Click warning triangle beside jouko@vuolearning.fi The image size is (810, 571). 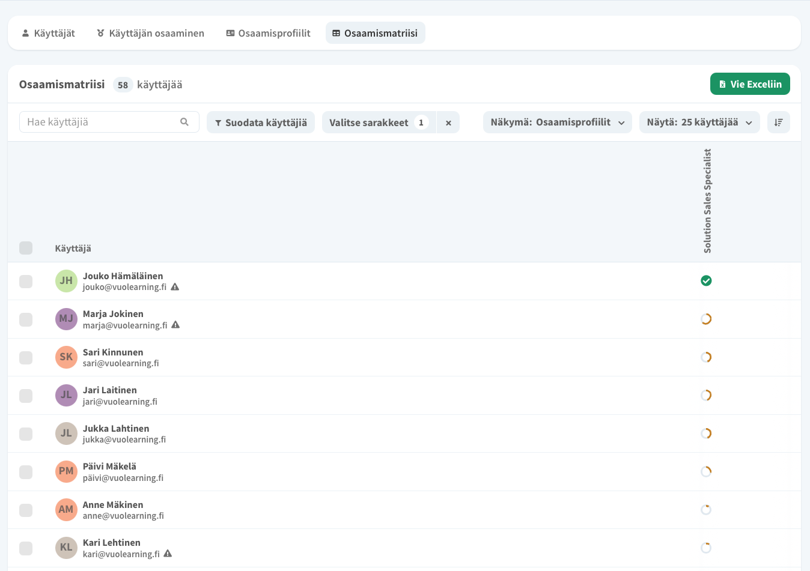175,287
